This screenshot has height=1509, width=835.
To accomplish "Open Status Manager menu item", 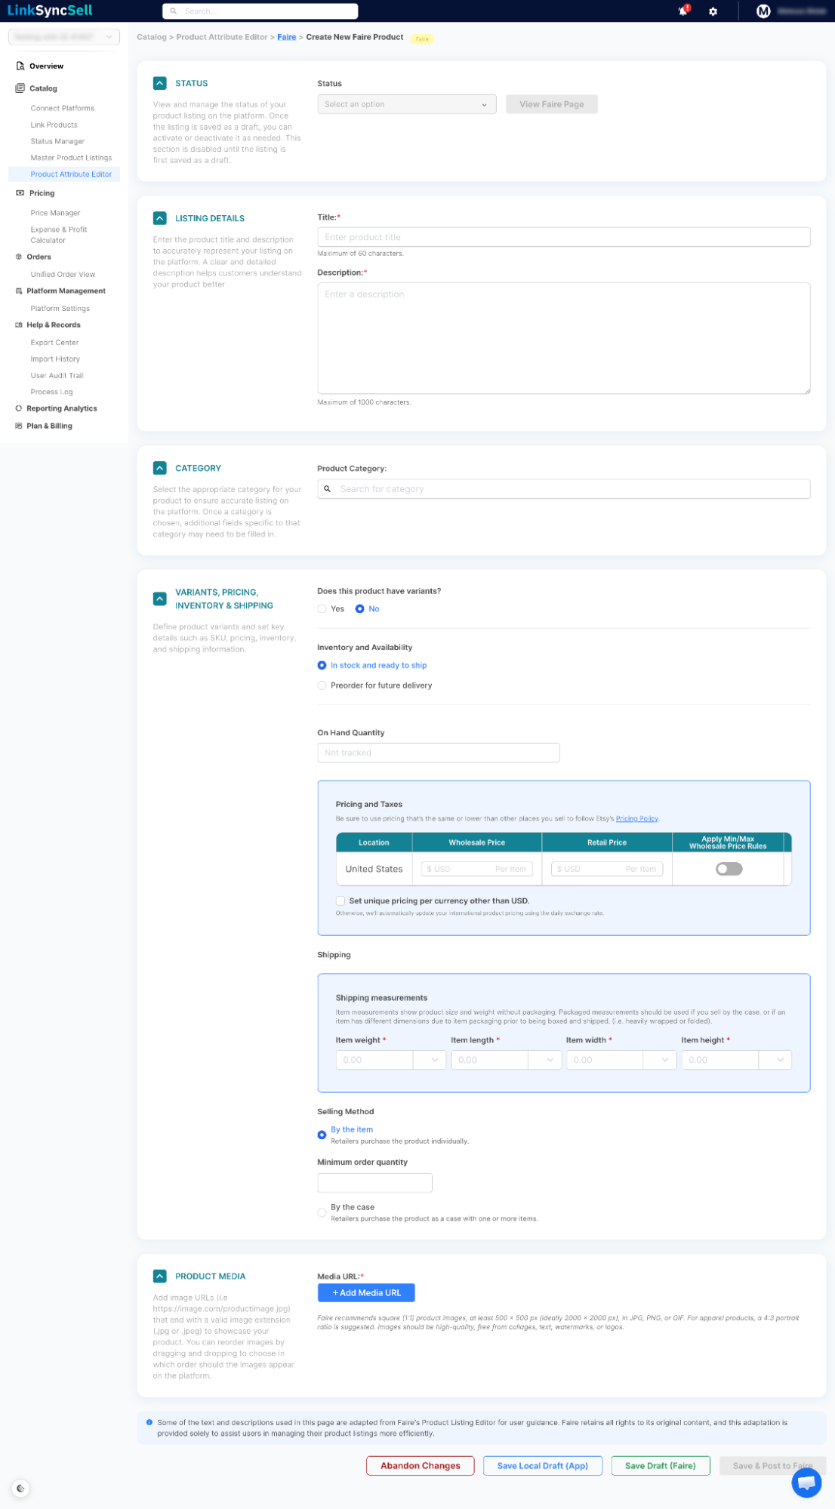I will pos(57,141).
